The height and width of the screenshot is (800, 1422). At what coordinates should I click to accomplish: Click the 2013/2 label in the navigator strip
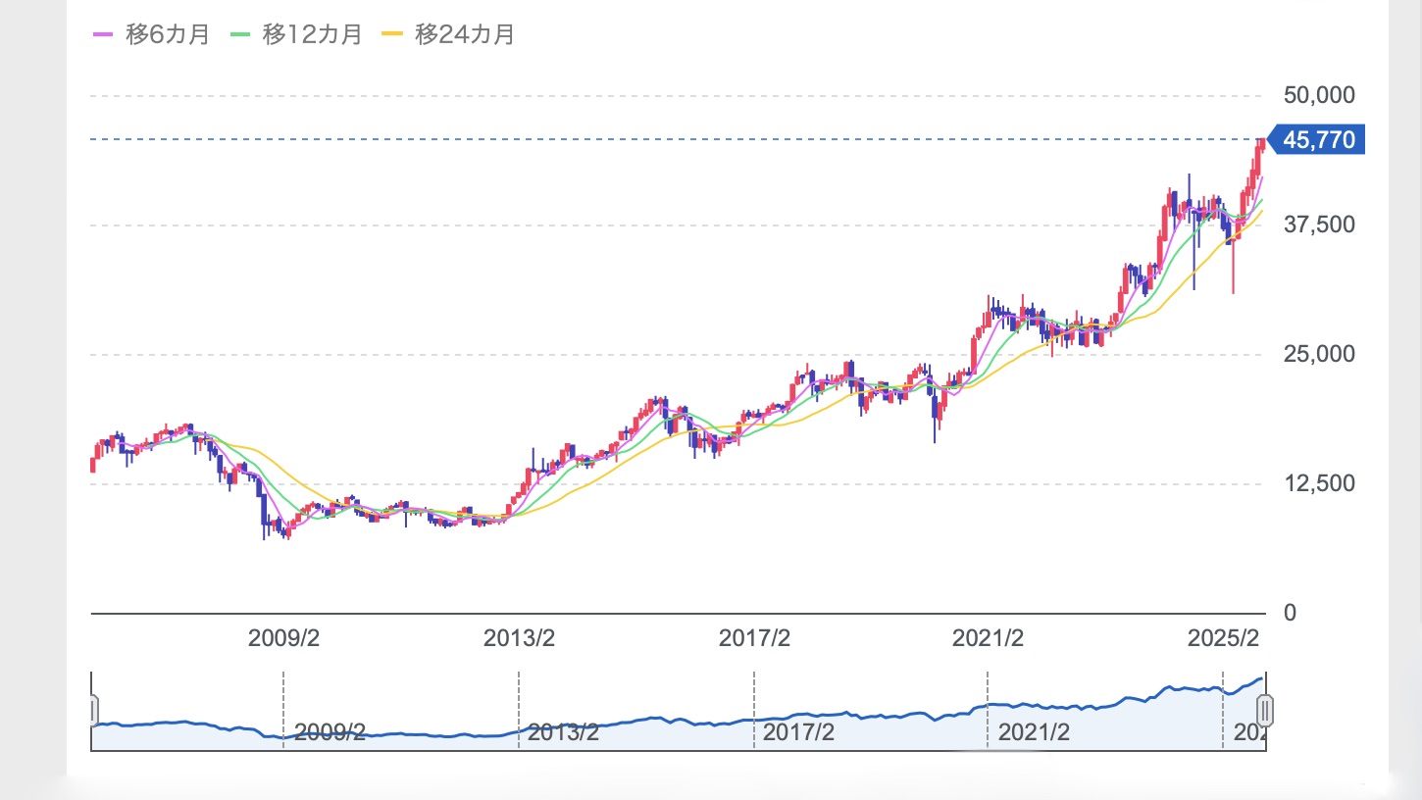pos(564,732)
